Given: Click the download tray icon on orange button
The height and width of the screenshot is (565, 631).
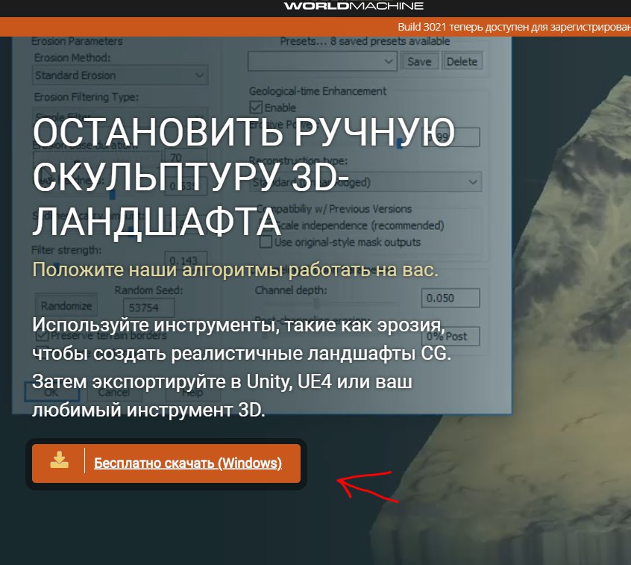Looking at the screenshot, I should [x=59, y=460].
